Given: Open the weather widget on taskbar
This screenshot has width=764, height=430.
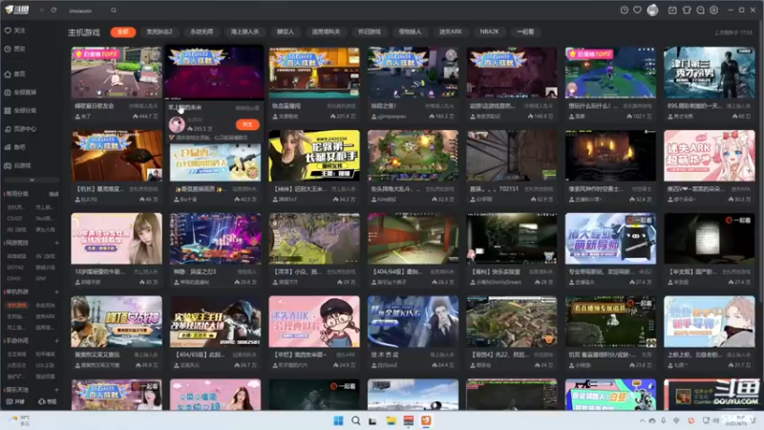Looking at the screenshot, I should click(x=20, y=420).
